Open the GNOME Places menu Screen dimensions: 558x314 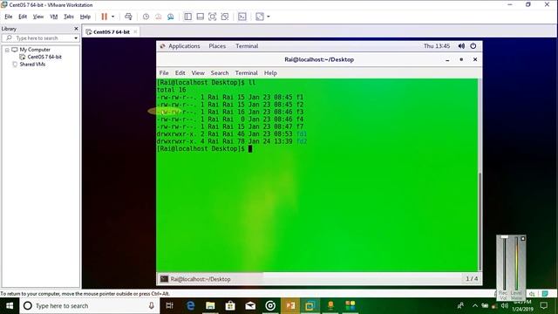217,46
